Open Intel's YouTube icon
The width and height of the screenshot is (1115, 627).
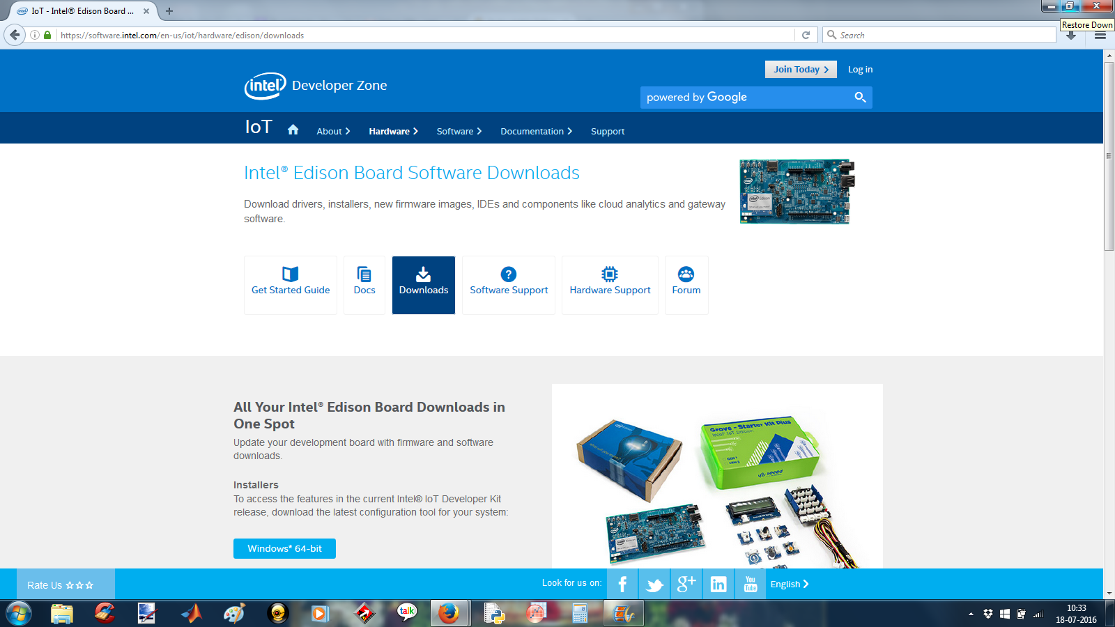coord(751,584)
